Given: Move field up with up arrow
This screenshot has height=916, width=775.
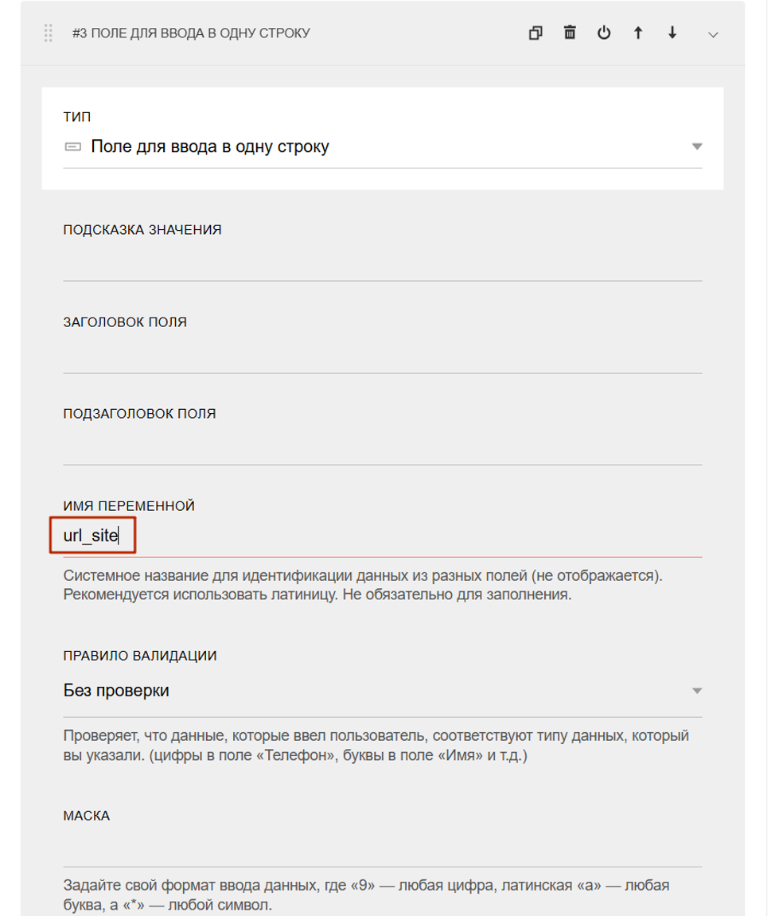Looking at the screenshot, I should coord(638,33).
